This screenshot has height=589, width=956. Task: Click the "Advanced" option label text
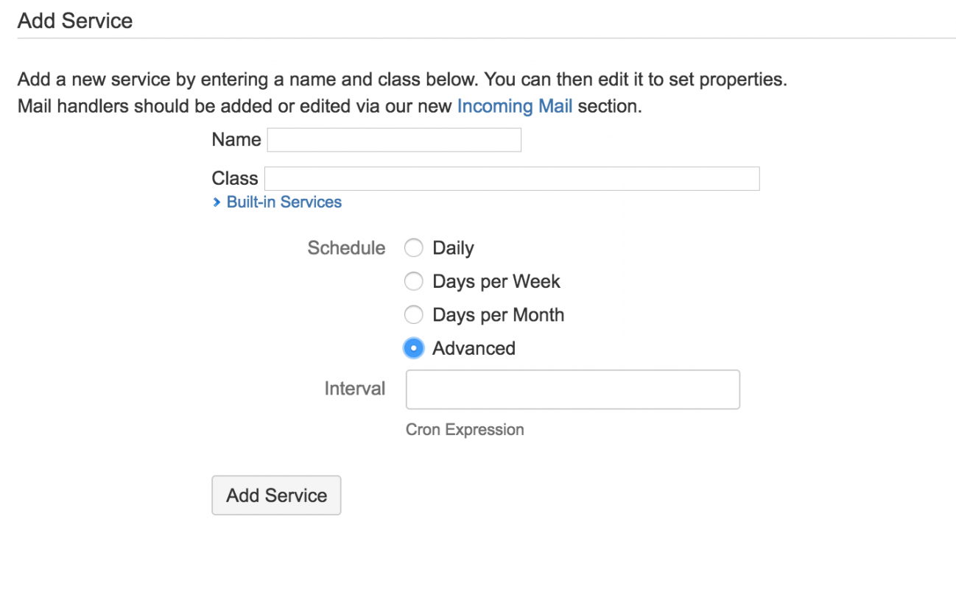(474, 348)
